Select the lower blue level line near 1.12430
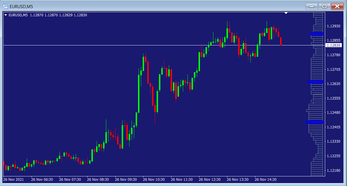This screenshot has width=347, height=186. point(314,122)
